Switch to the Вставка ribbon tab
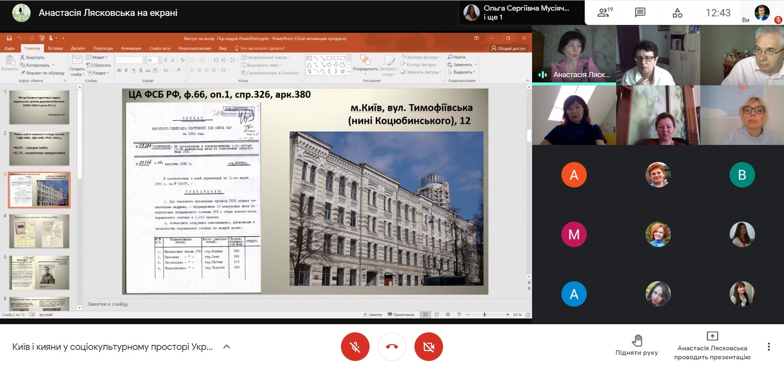This screenshot has height=365, width=784. click(x=55, y=48)
